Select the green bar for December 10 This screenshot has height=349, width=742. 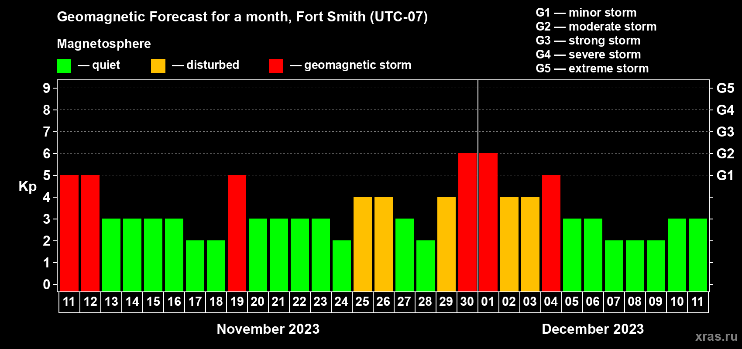click(x=677, y=255)
